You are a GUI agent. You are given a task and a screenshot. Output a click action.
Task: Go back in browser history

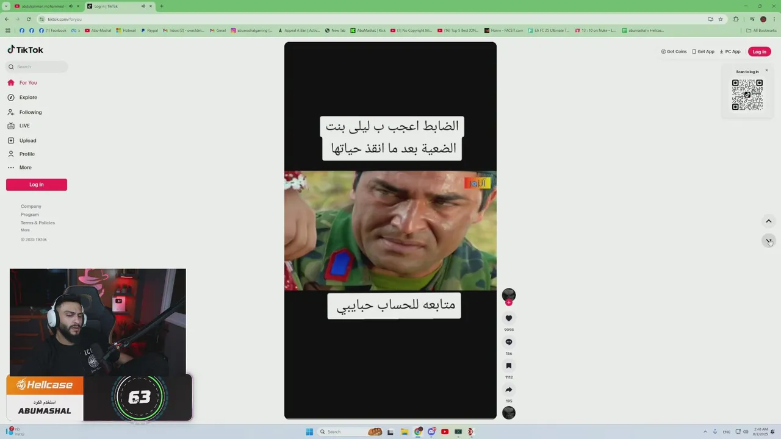(7, 19)
